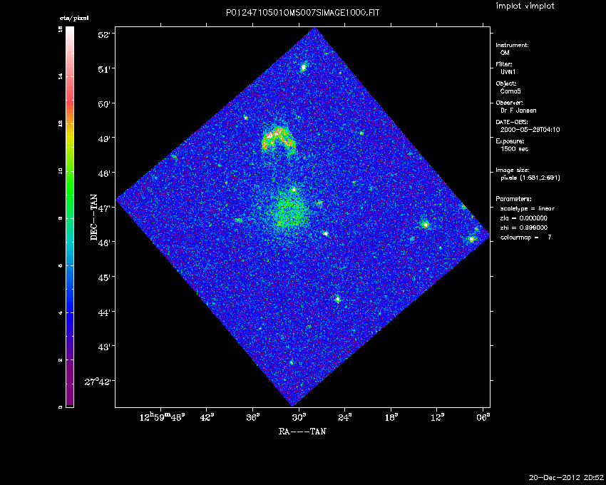Click the 18s right ascension tick label

pos(391,418)
